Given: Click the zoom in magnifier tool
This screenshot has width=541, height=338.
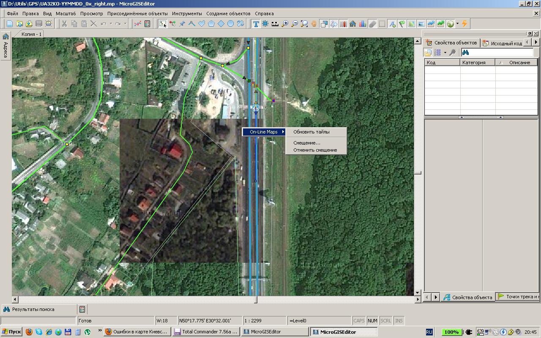Looking at the screenshot, I should click(x=285, y=24).
